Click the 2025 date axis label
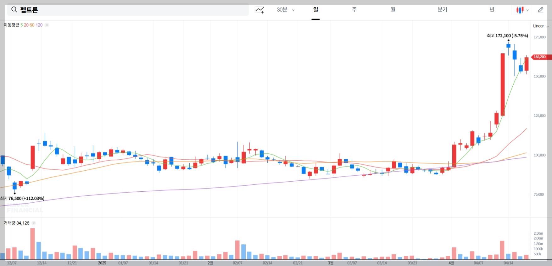The height and width of the screenshot is (266, 552). [x=102, y=263]
